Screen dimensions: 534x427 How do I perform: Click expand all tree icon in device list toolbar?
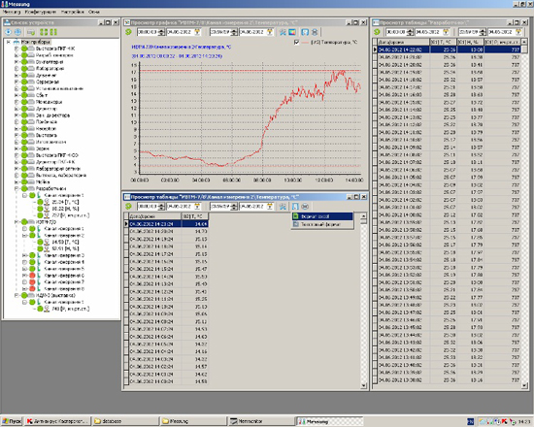(44, 32)
